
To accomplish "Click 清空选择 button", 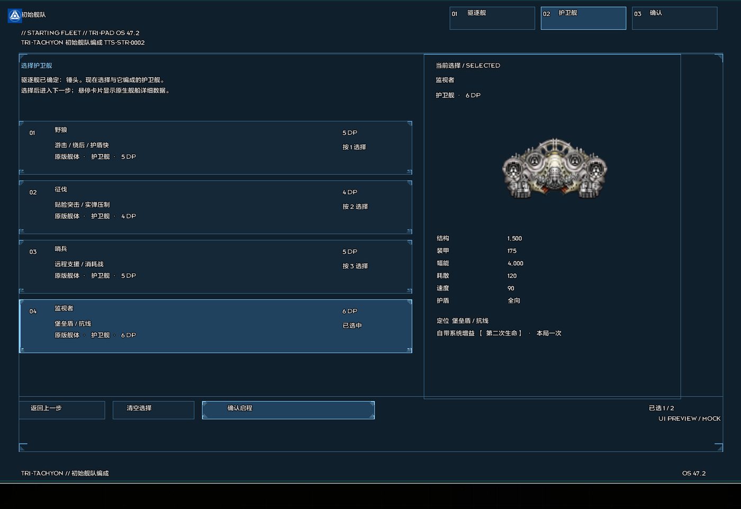I will click(x=153, y=410).
